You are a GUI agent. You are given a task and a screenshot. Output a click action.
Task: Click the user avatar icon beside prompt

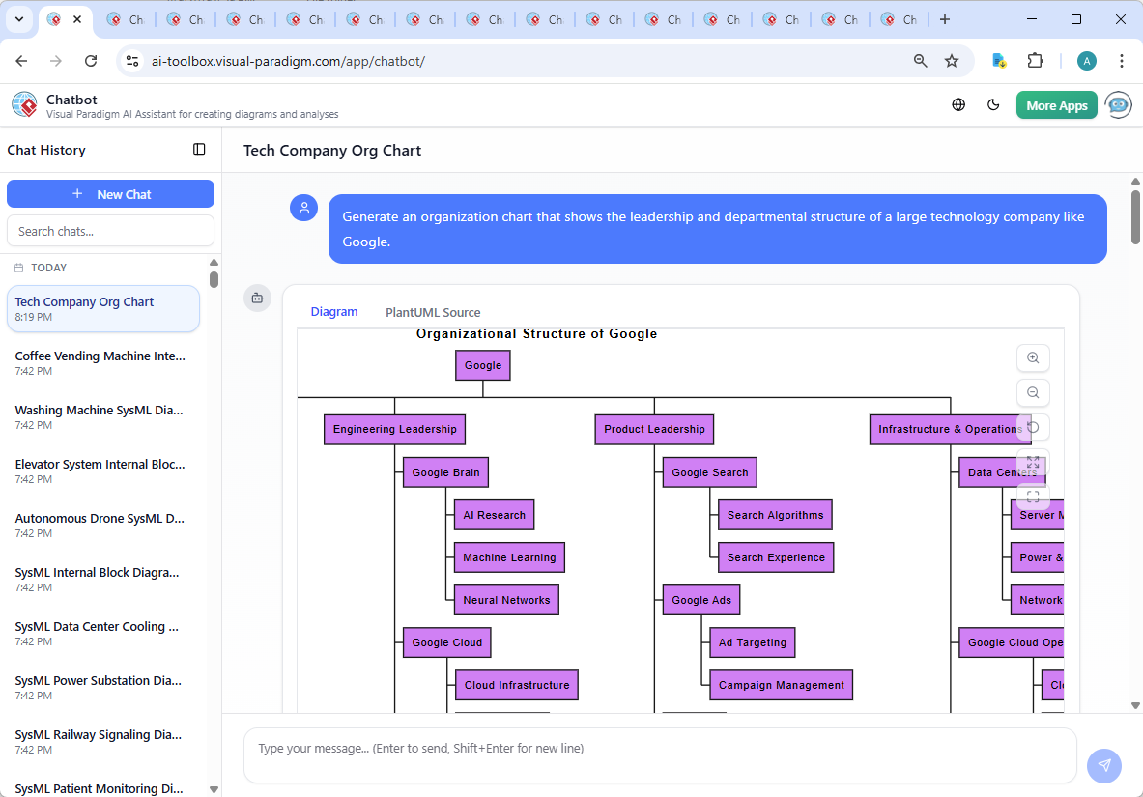(x=304, y=208)
